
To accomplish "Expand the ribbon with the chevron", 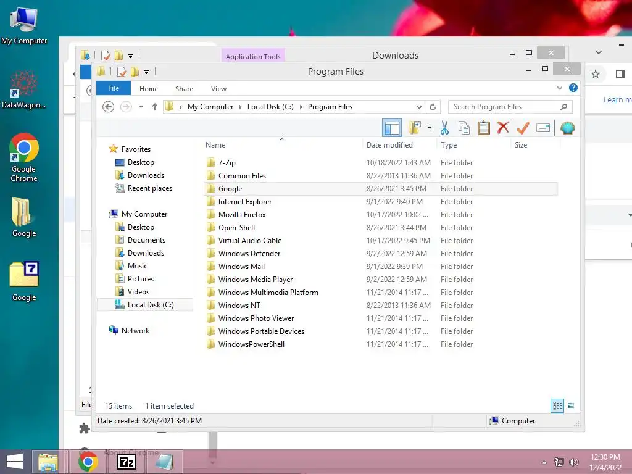I will pos(559,88).
